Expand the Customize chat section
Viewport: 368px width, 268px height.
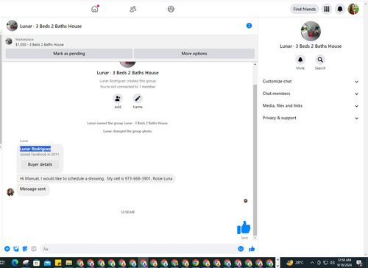[311, 81]
